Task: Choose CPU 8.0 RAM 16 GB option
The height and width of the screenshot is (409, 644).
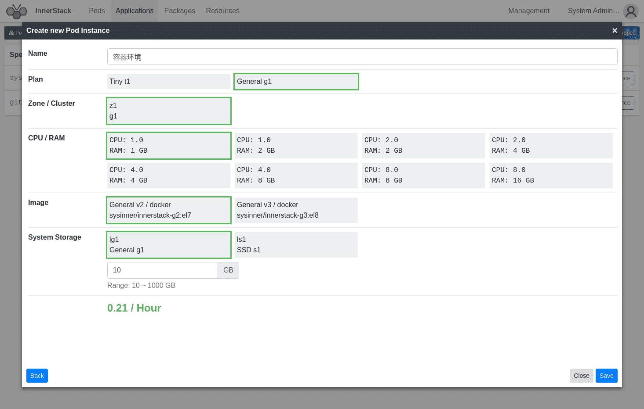Action: (x=551, y=176)
